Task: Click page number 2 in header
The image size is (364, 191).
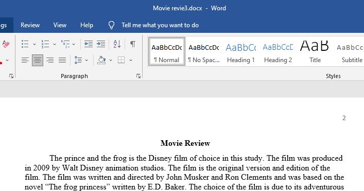Action: point(344,118)
